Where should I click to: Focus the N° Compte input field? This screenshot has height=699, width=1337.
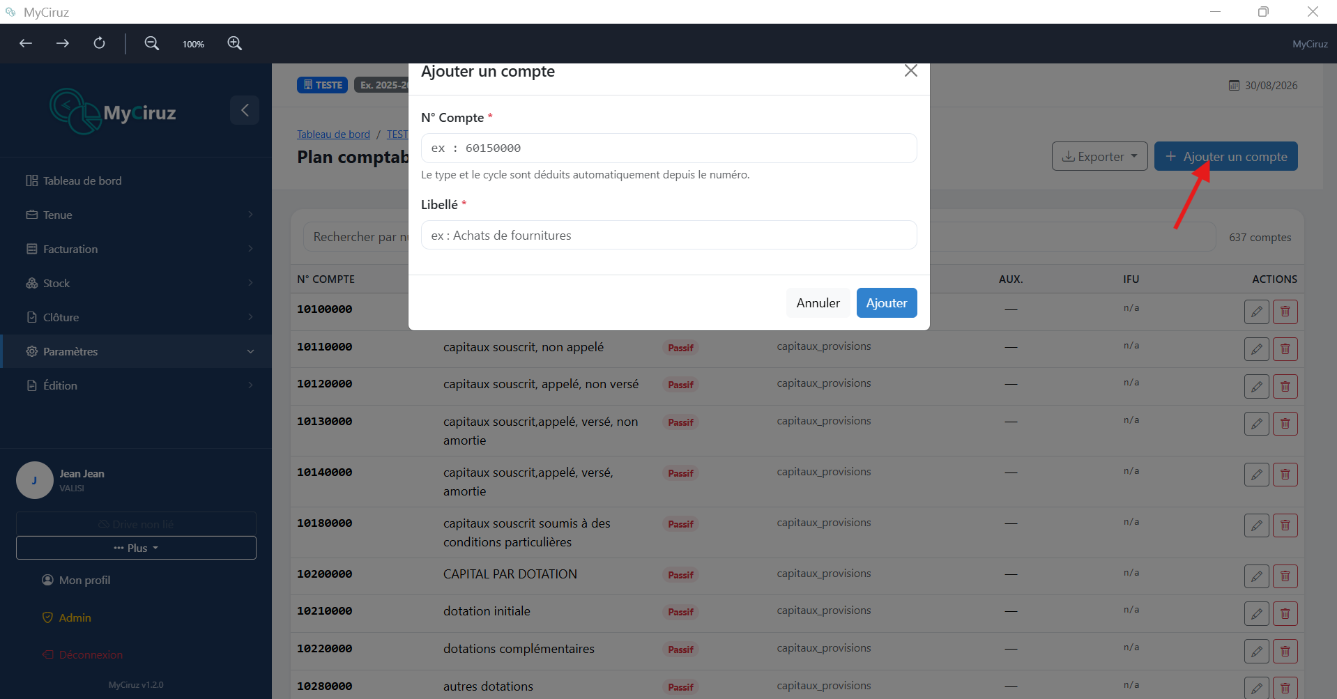(668, 148)
